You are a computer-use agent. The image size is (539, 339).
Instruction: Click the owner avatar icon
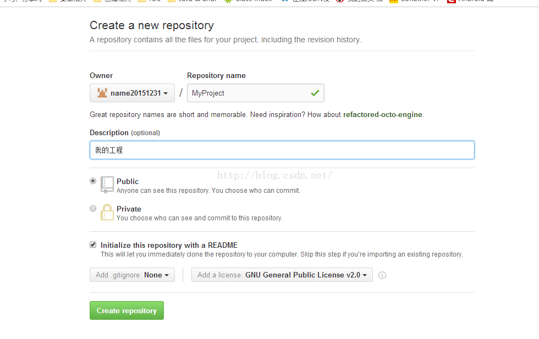click(x=102, y=93)
